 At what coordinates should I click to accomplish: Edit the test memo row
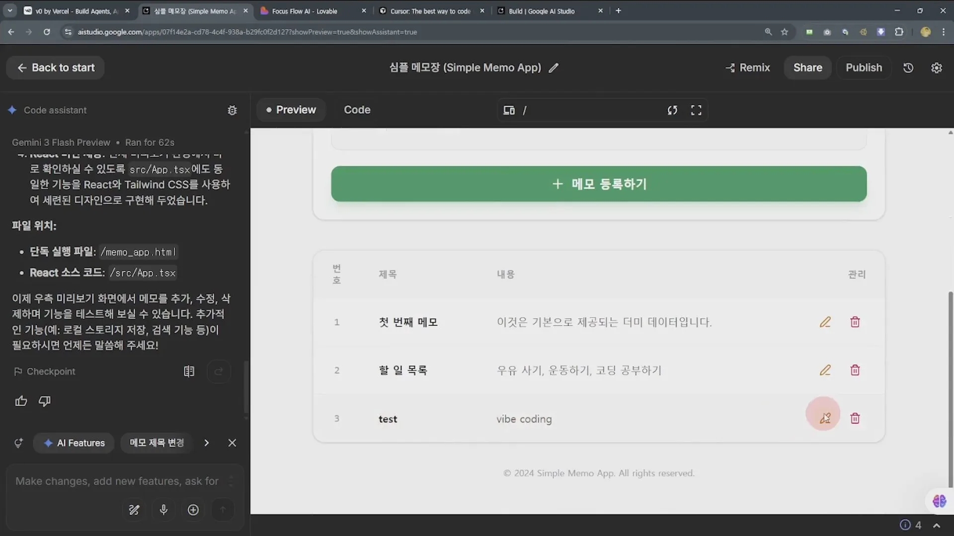pyautogui.click(x=825, y=418)
